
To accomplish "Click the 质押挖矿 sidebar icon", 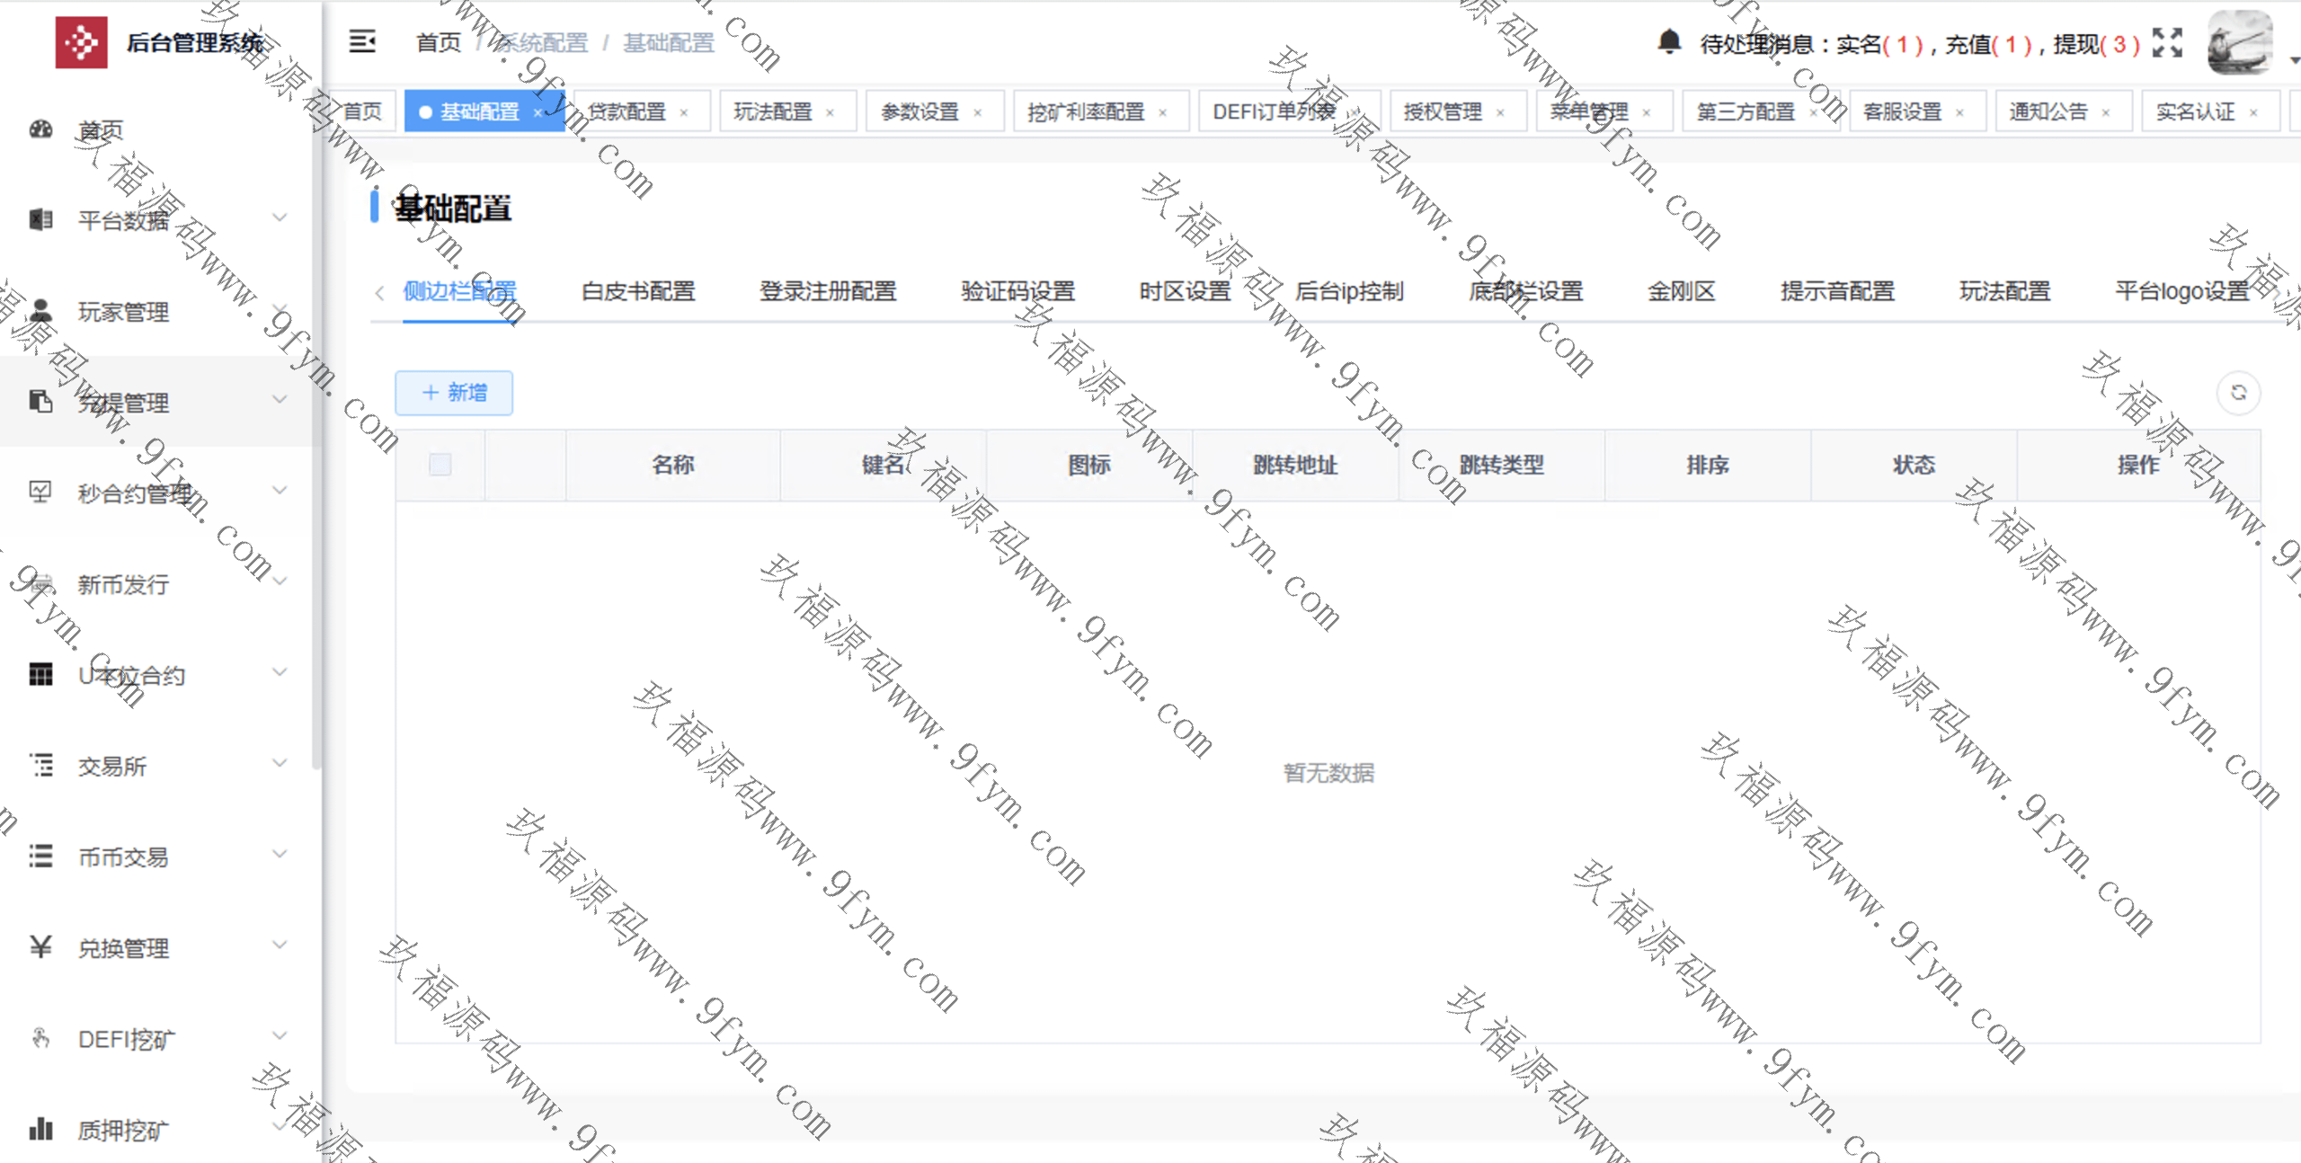I will pyautogui.click(x=40, y=1129).
